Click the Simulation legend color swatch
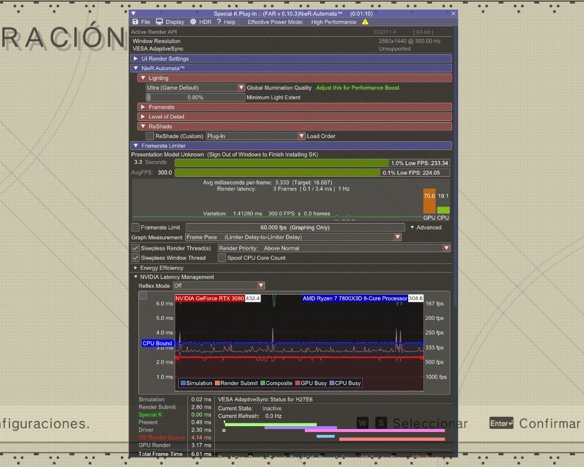584x467 pixels. tap(183, 383)
